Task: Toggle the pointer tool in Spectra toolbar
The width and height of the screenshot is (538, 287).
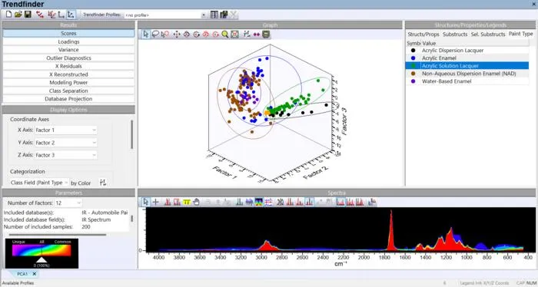Action: (146, 202)
